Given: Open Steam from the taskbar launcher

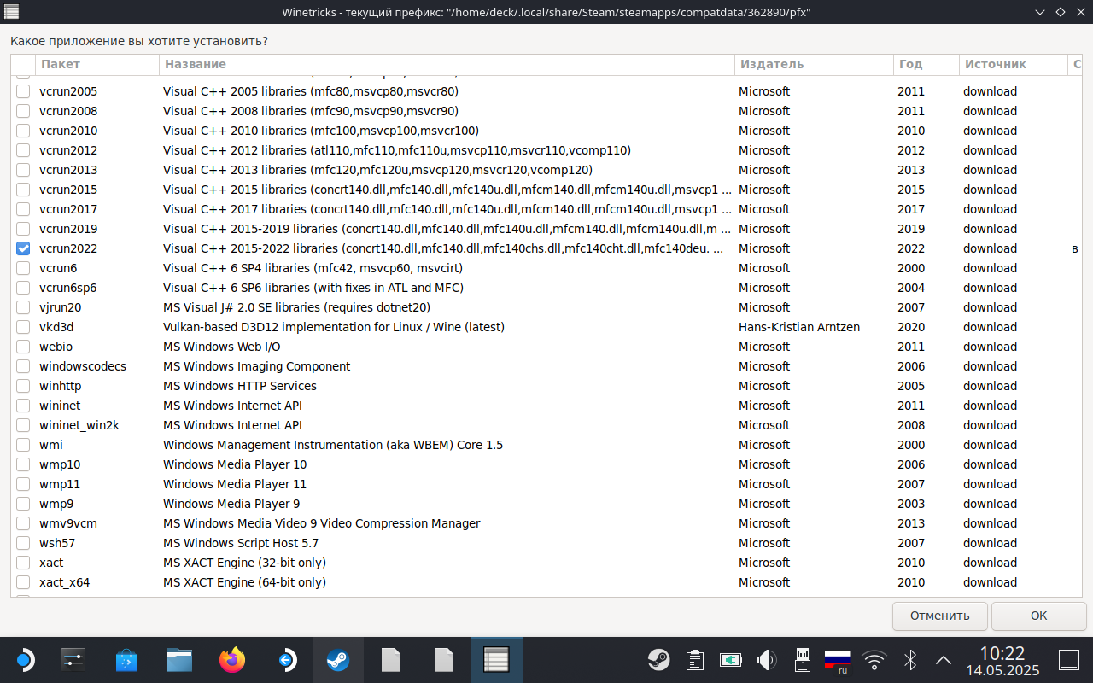Looking at the screenshot, I should 338,659.
